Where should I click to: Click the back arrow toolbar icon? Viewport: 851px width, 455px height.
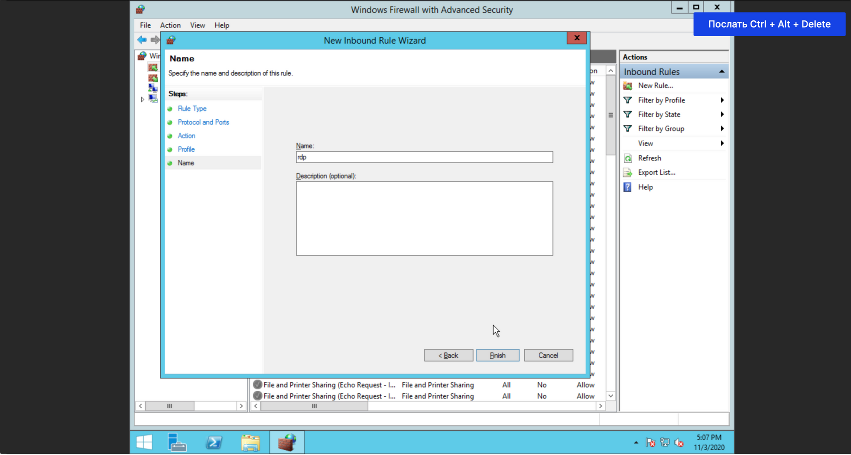(142, 40)
